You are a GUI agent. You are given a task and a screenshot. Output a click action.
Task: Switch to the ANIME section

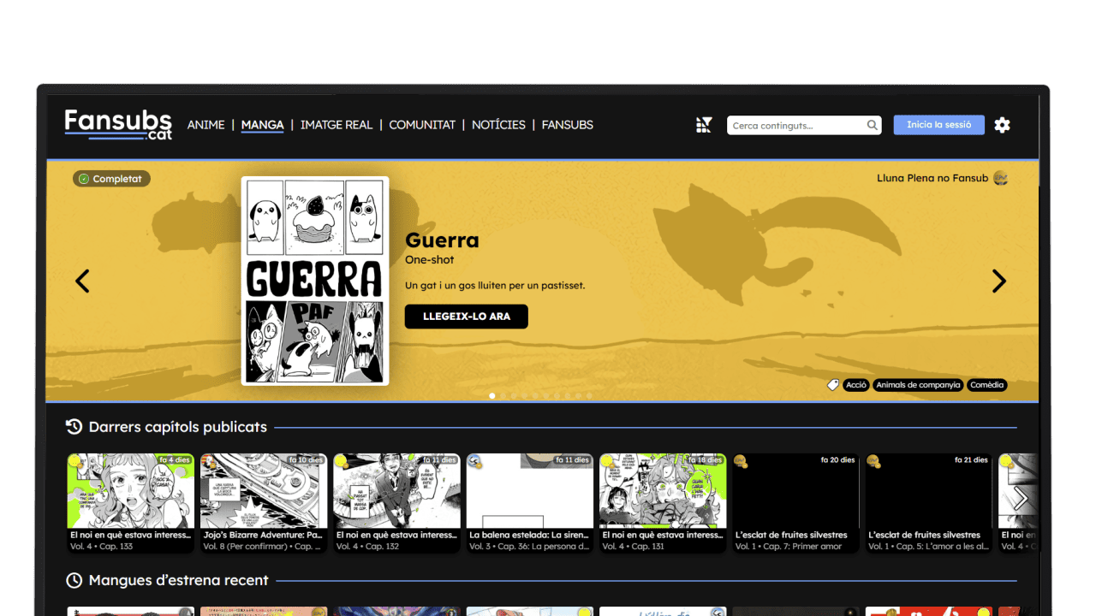click(x=206, y=125)
